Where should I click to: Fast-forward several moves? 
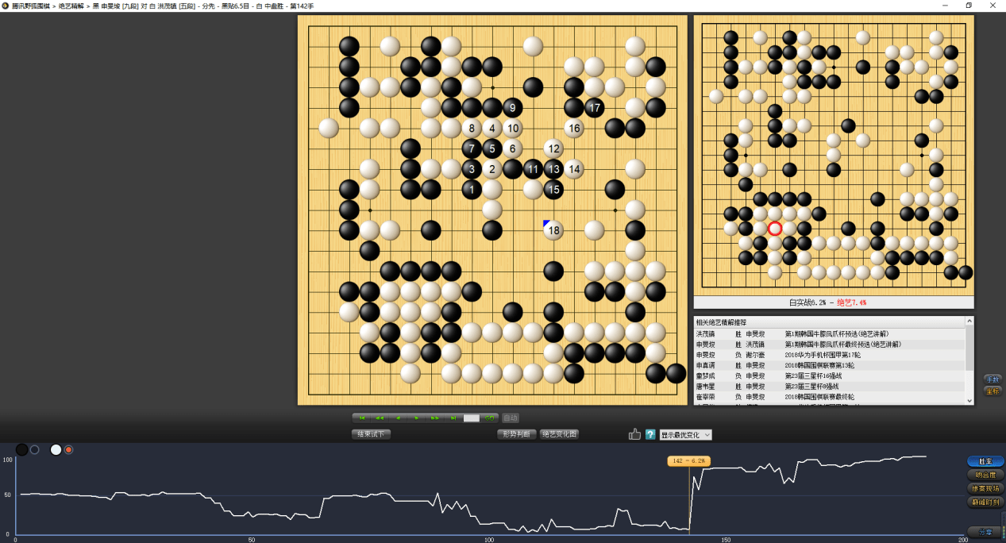click(x=435, y=418)
